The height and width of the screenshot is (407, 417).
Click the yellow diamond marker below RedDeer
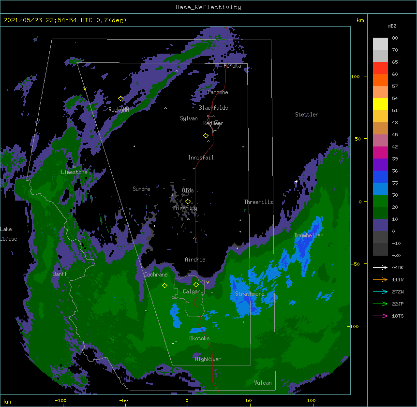click(x=206, y=136)
